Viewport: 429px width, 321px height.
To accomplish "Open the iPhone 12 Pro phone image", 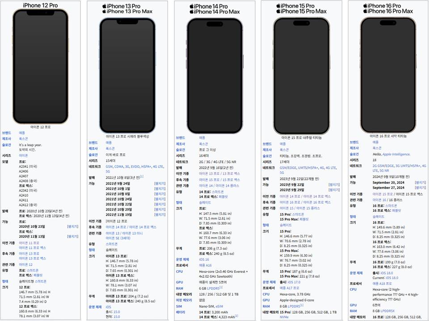I will [41, 66].
